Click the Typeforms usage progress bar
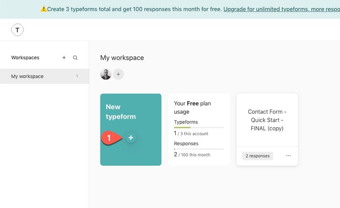Image resolution: width=340 pixels, height=208 pixels. pos(199,127)
